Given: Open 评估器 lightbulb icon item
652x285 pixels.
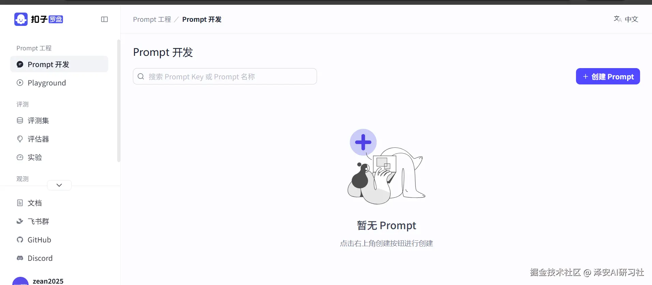Looking at the screenshot, I should pos(20,139).
